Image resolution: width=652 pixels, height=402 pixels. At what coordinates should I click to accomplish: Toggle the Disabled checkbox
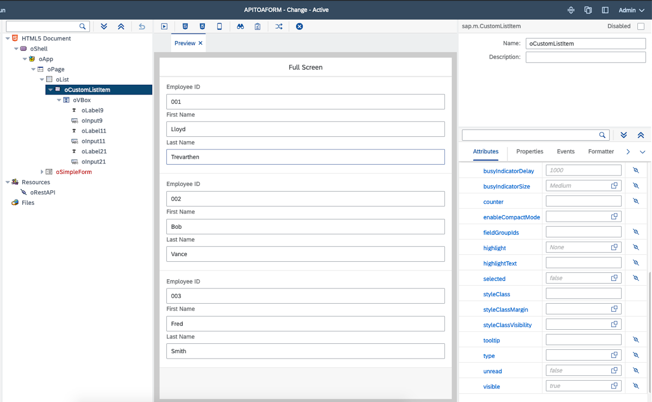641,26
